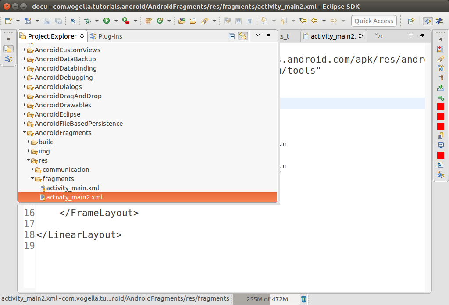Expand the AndroidFileBasedPersistence project
The height and width of the screenshot is (305, 449).
click(25, 123)
